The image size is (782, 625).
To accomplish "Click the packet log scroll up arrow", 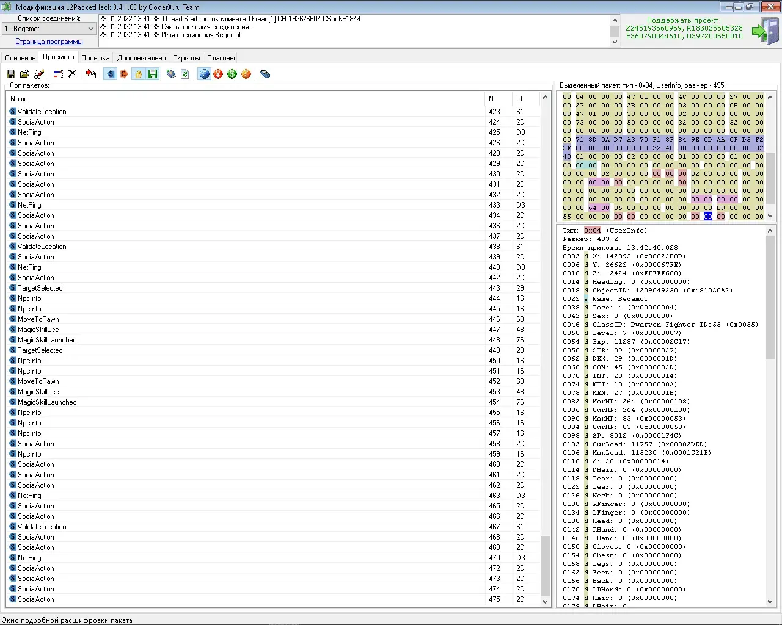I will [546, 98].
